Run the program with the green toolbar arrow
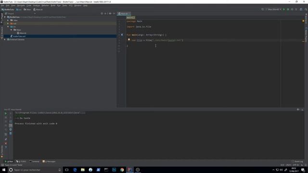Screen dimensions: 308x173 point(284,10)
